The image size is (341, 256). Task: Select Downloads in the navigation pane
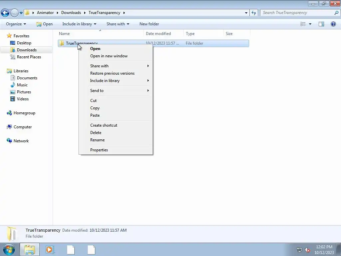27,50
